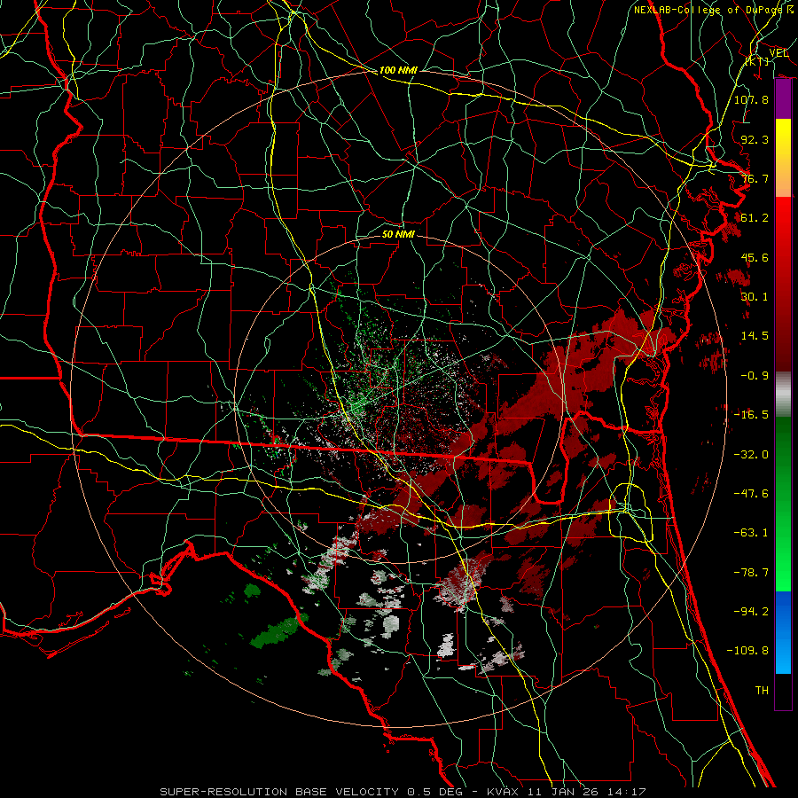The image size is (798, 798).
Task: Click the TH legend label
Action: coord(762,691)
